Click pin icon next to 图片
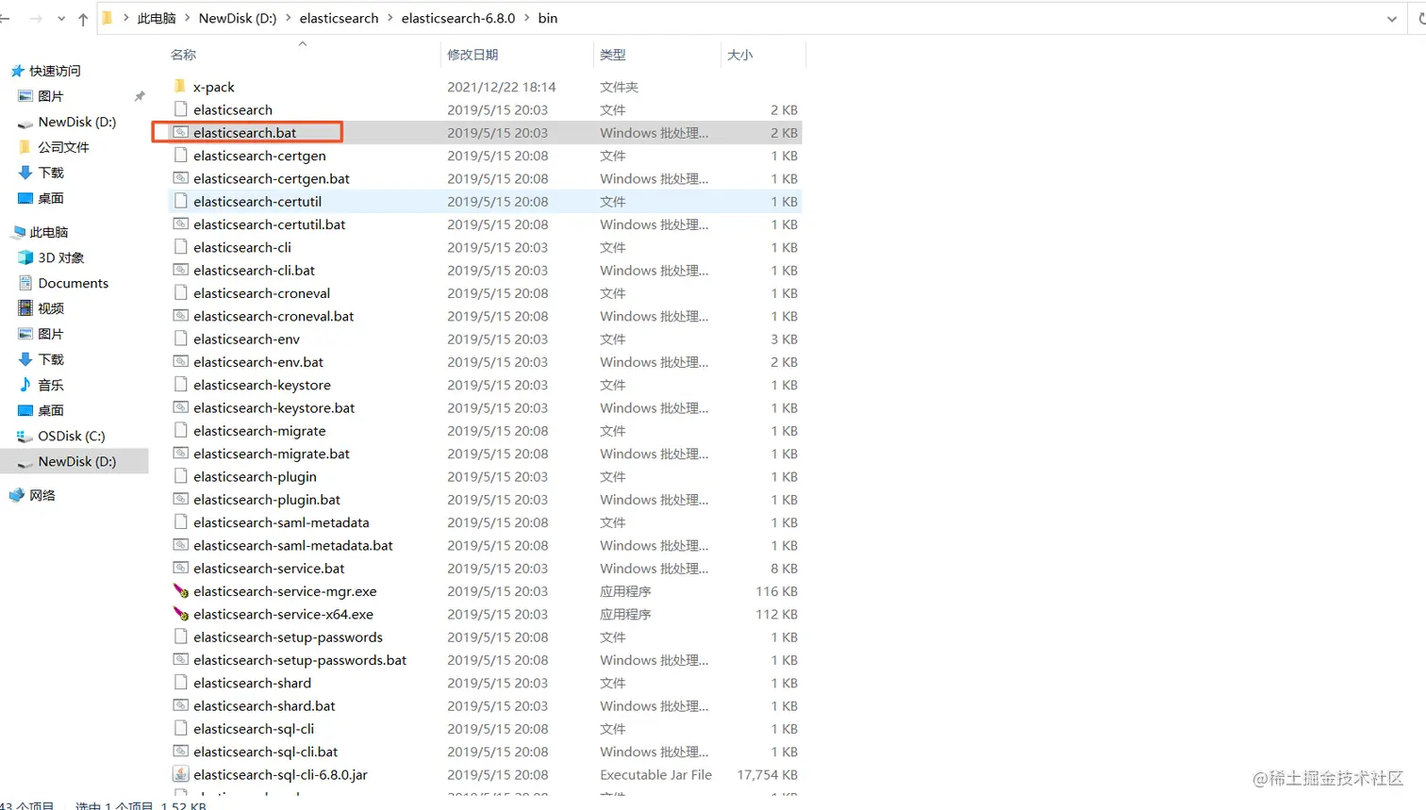The width and height of the screenshot is (1426, 810). click(x=140, y=96)
